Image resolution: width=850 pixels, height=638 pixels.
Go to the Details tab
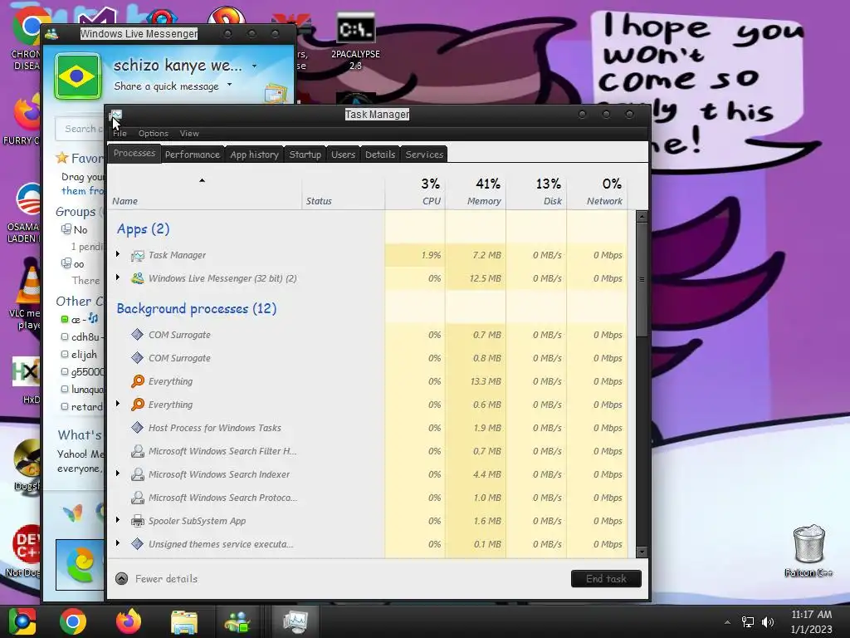point(380,155)
